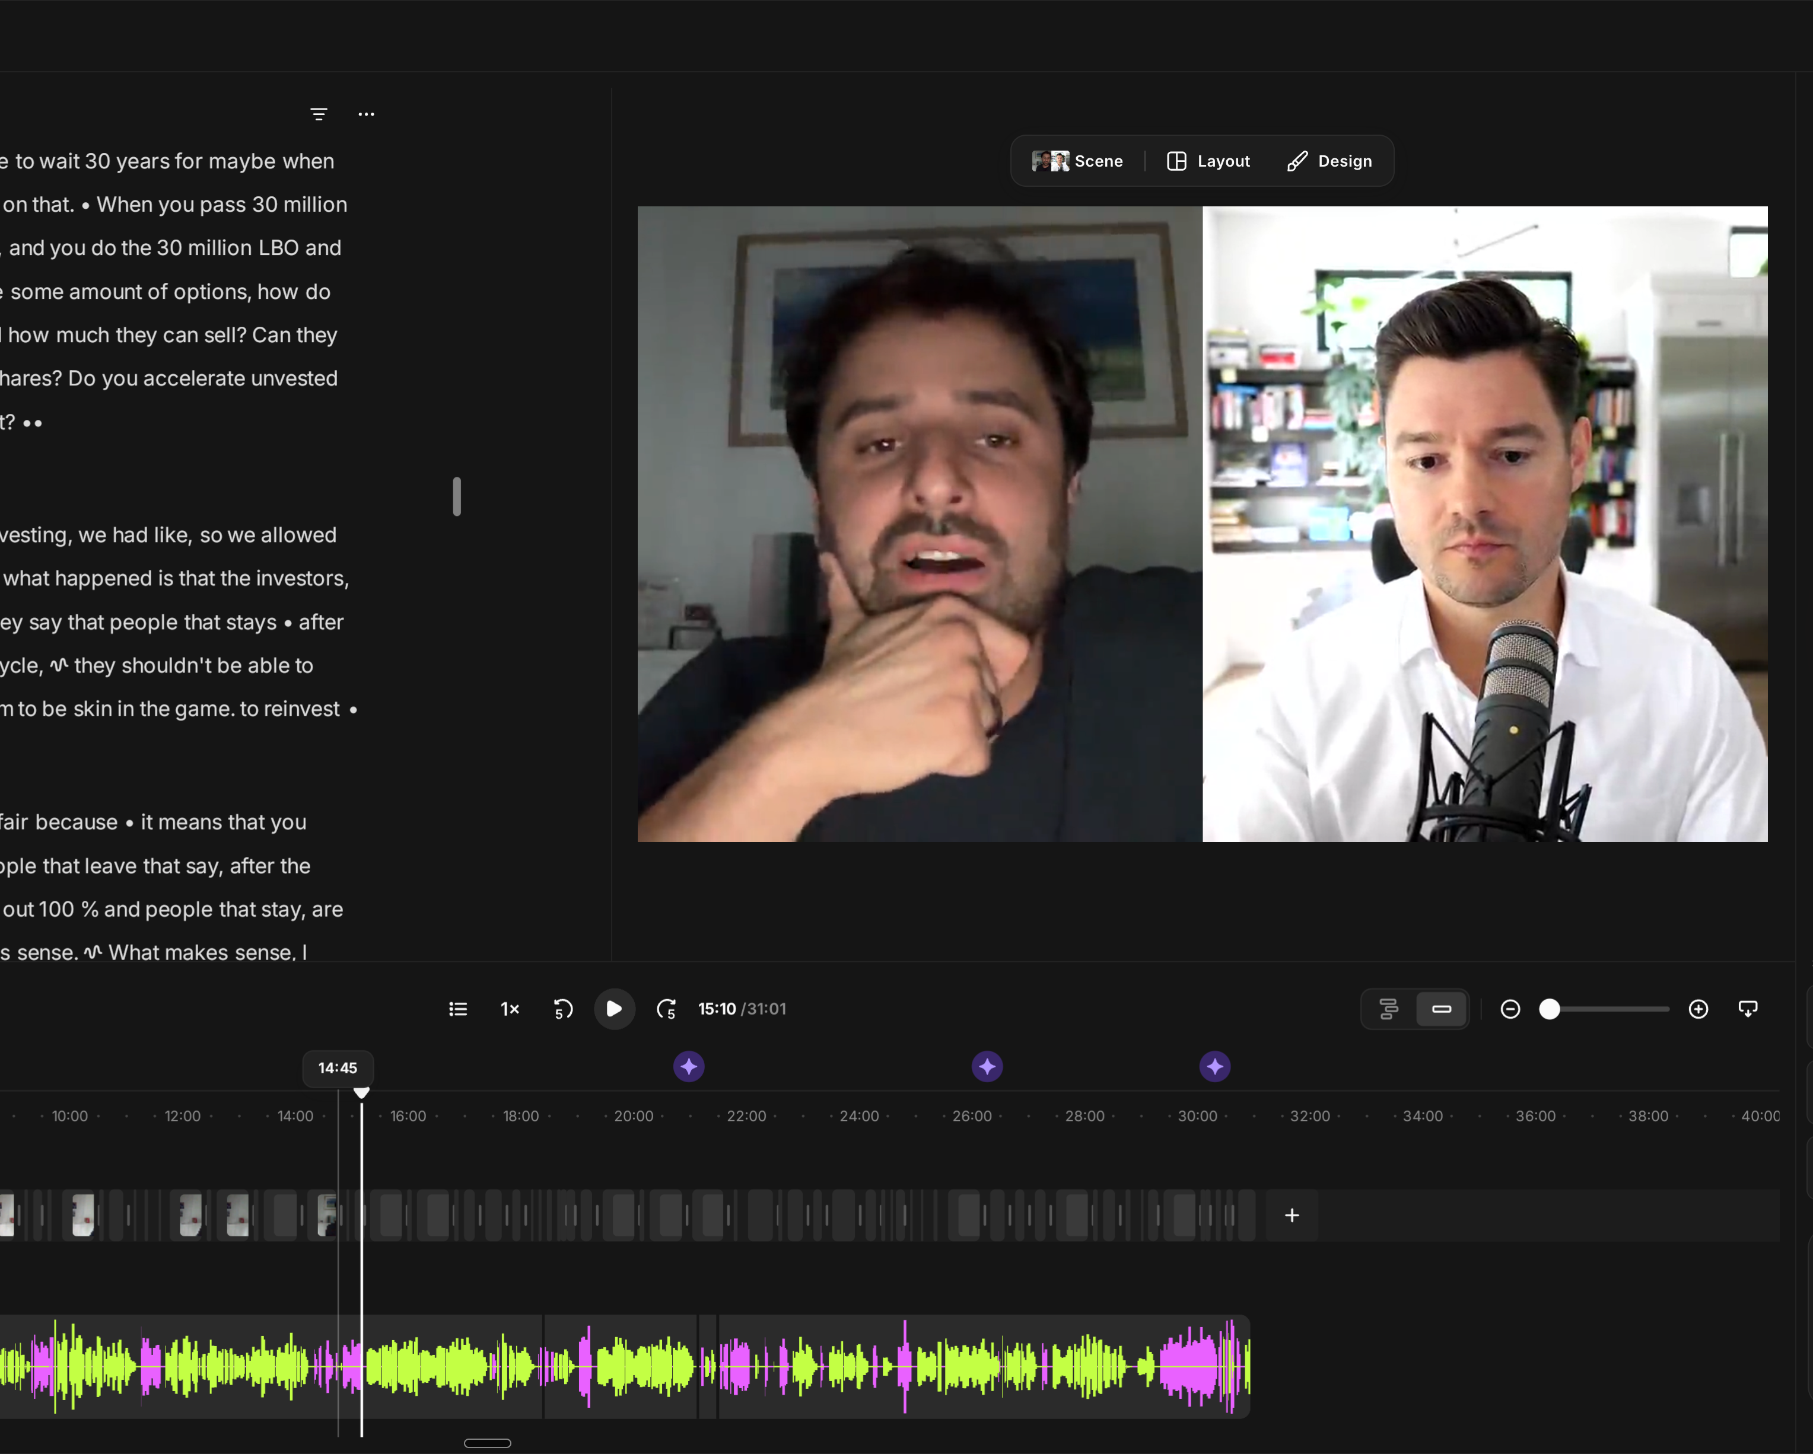
Task: Click the 28:00 mark on timeline ruler
Action: tap(1084, 1116)
